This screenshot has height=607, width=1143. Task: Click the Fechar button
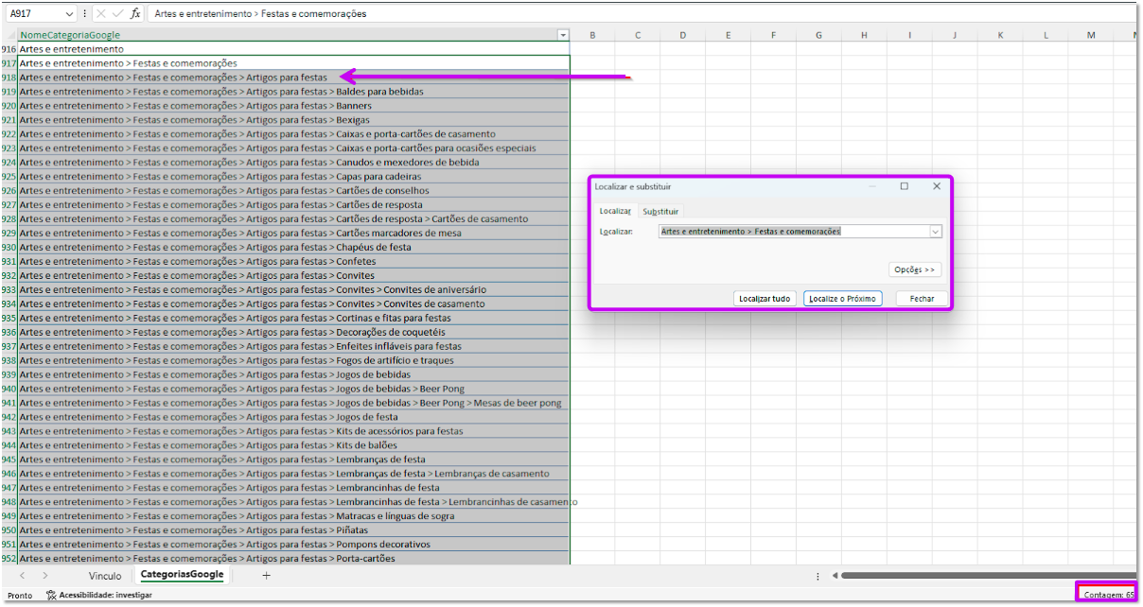[922, 299]
